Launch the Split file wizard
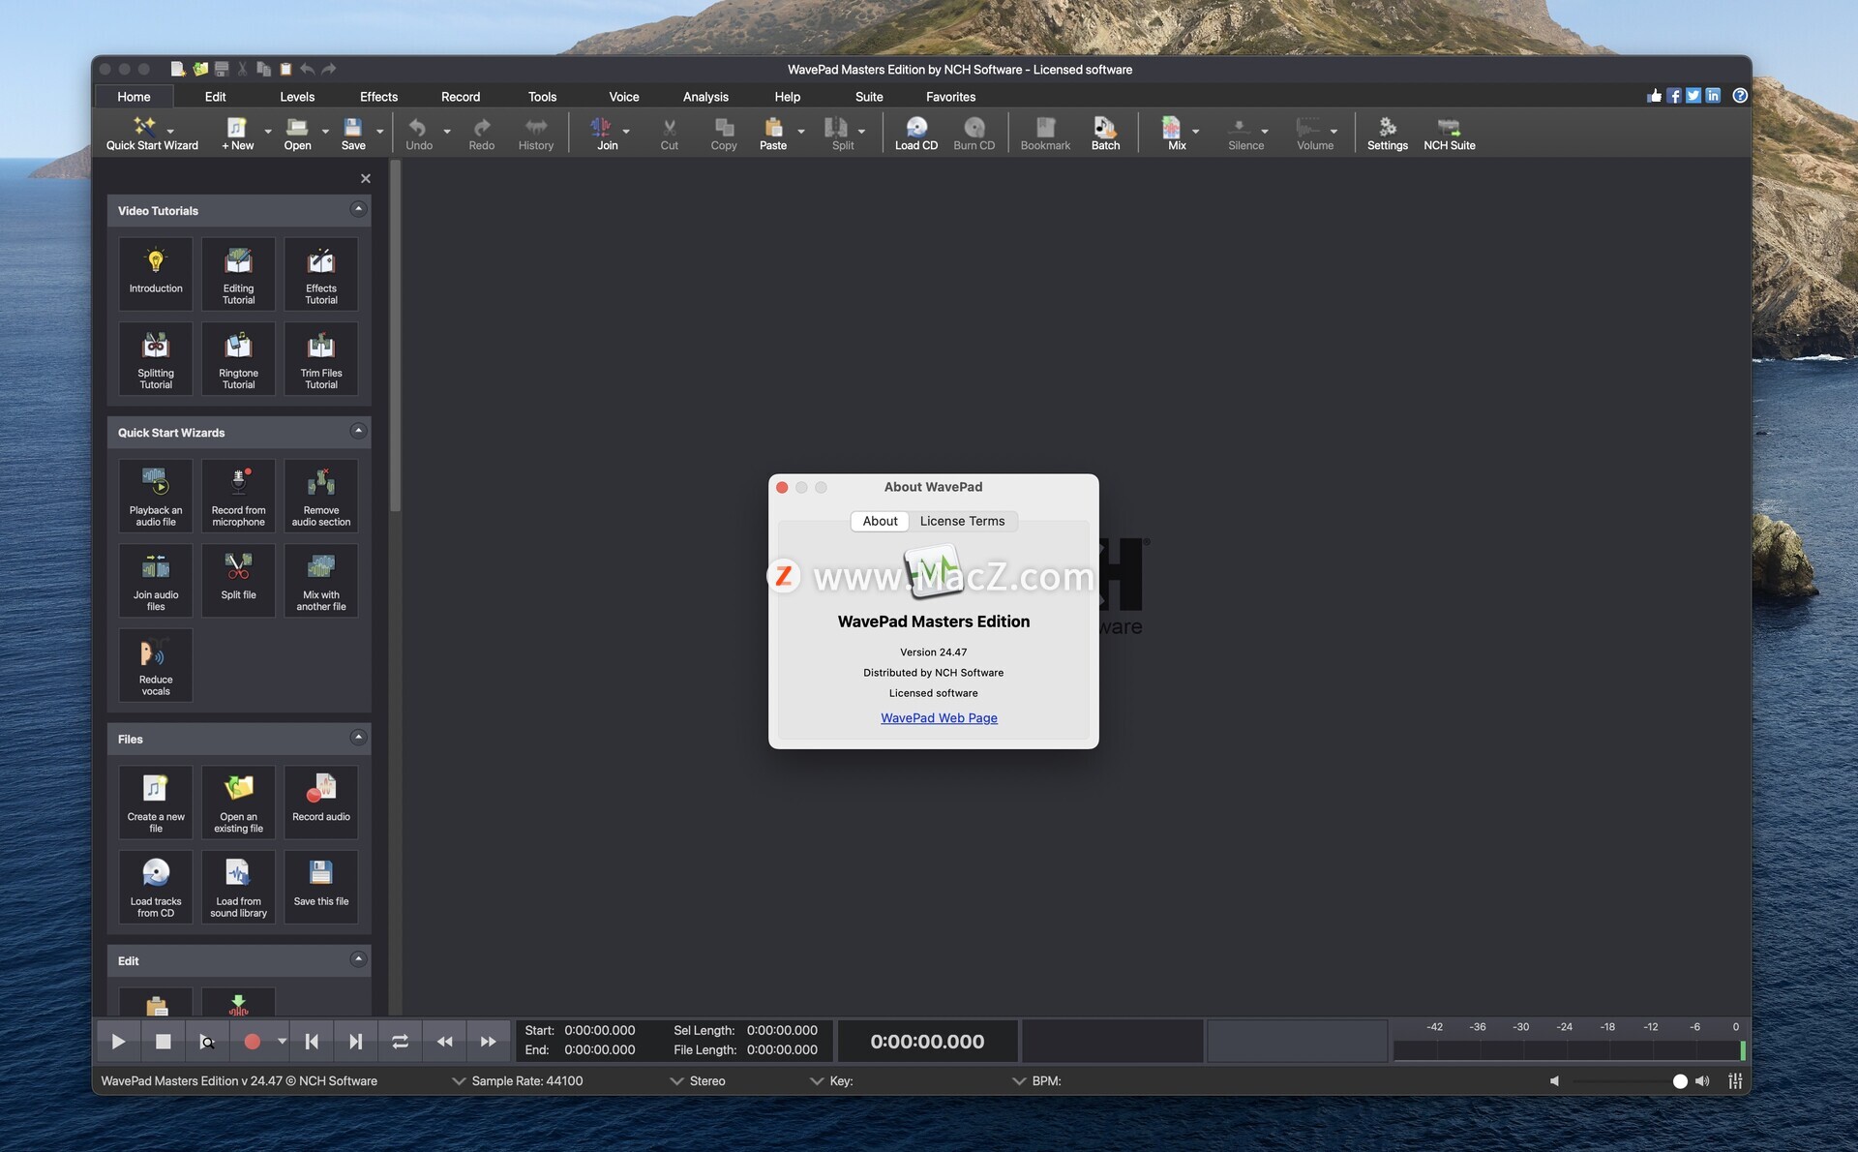 [238, 581]
